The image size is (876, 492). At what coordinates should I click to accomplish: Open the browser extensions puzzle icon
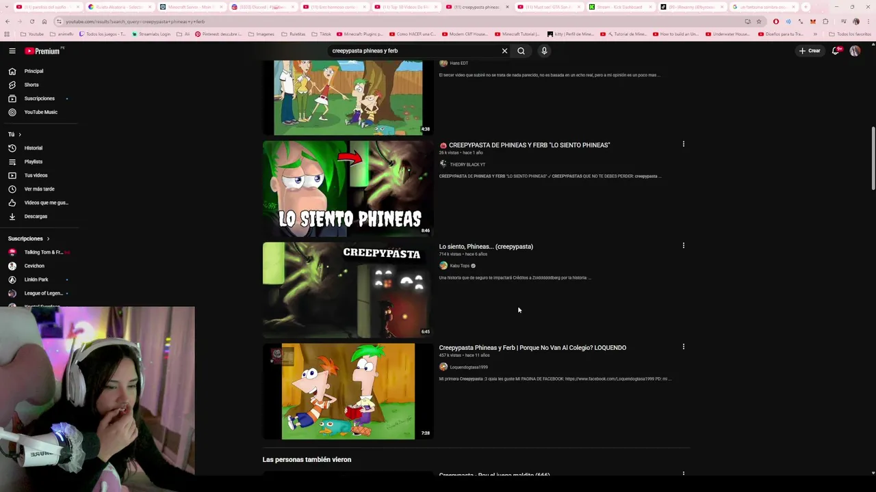coord(825,21)
